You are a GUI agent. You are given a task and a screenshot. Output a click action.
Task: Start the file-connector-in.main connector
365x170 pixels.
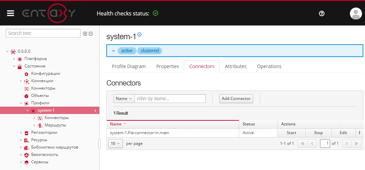click(x=292, y=133)
